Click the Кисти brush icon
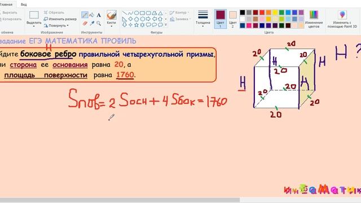The image size is (361, 203). (x=112, y=15)
